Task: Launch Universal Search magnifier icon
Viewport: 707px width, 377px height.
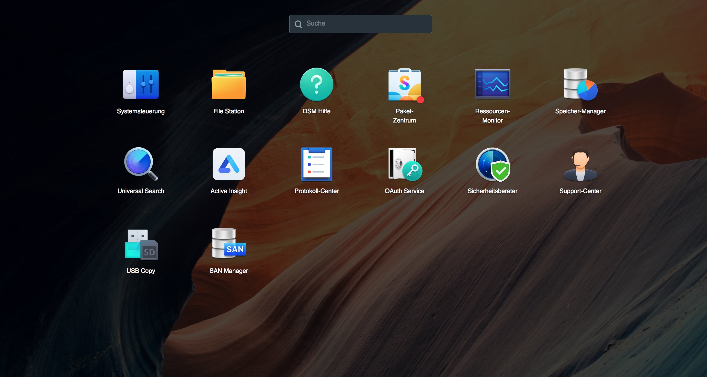Action: [x=141, y=164]
